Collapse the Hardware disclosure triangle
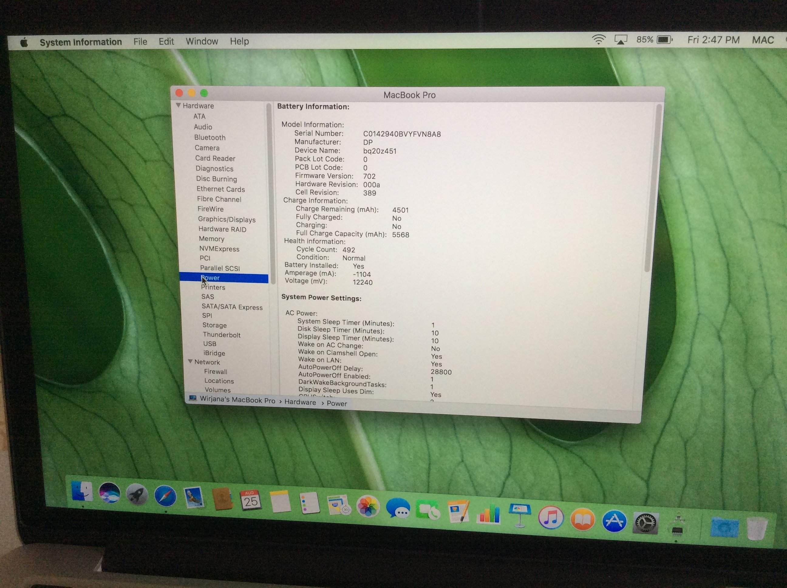Viewport: 787px width, 588px height. click(178, 105)
